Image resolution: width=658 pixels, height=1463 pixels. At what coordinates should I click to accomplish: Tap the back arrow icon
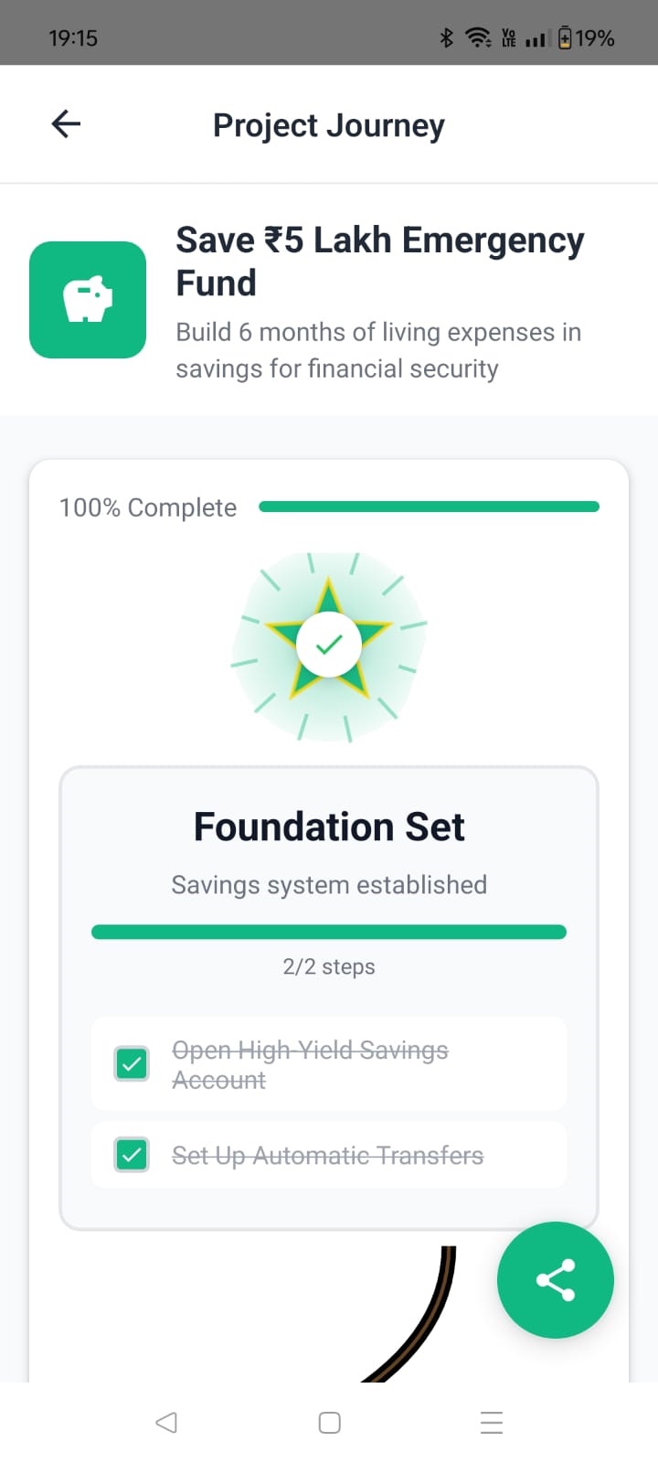(x=66, y=123)
